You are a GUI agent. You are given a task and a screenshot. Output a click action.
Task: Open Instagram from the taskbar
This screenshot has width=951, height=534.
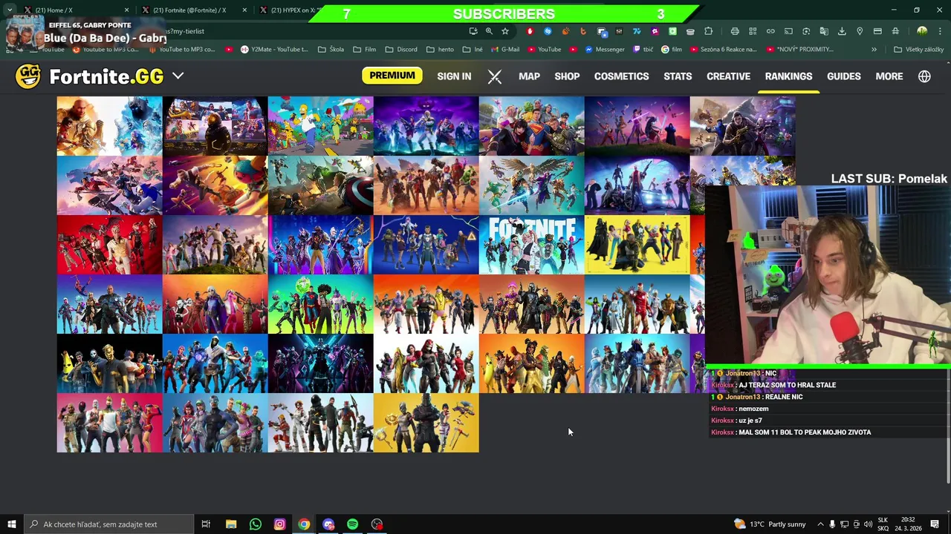[x=280, y=524]
